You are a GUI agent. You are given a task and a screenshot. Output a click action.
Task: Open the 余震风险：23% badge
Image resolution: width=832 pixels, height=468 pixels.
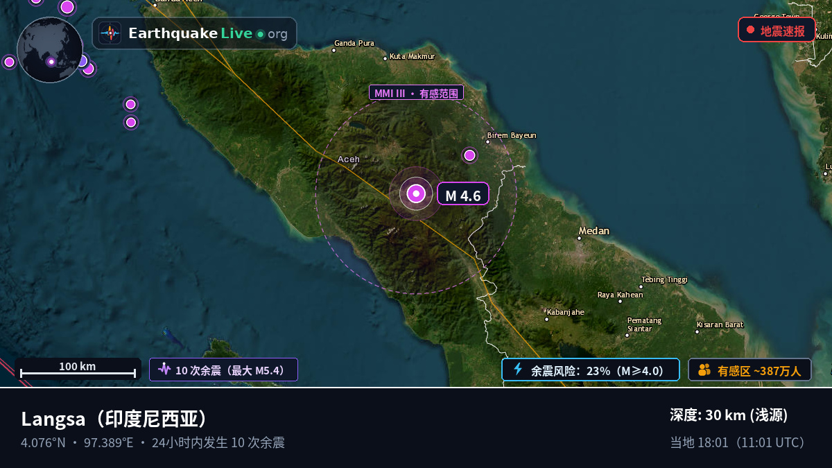[590, 370]
